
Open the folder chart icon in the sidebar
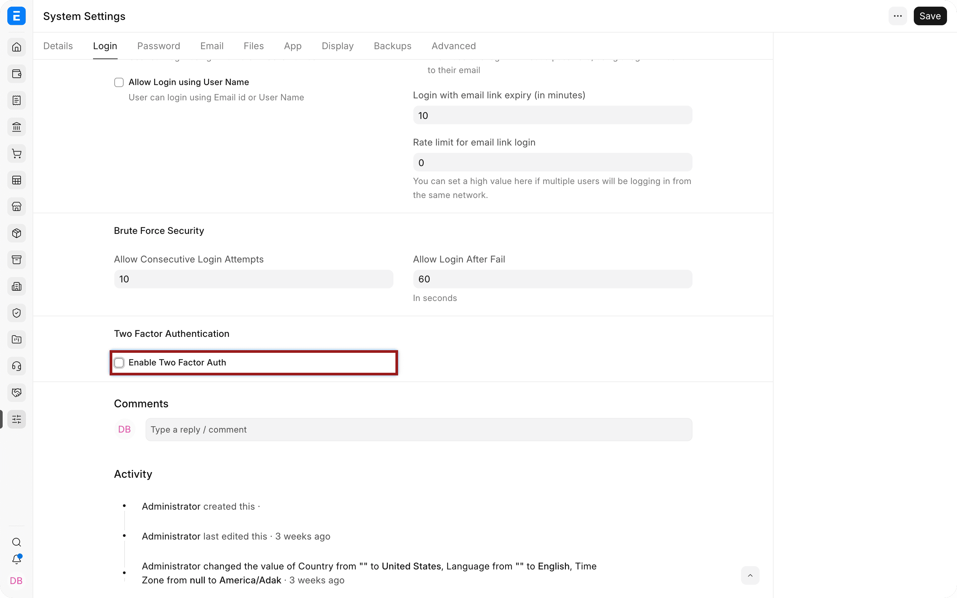(16, 339)
